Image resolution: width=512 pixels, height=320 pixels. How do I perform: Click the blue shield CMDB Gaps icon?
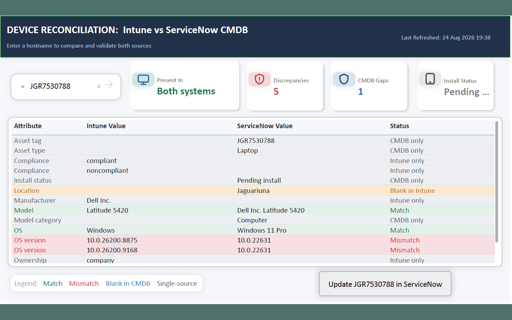click(x=344, y=79)
